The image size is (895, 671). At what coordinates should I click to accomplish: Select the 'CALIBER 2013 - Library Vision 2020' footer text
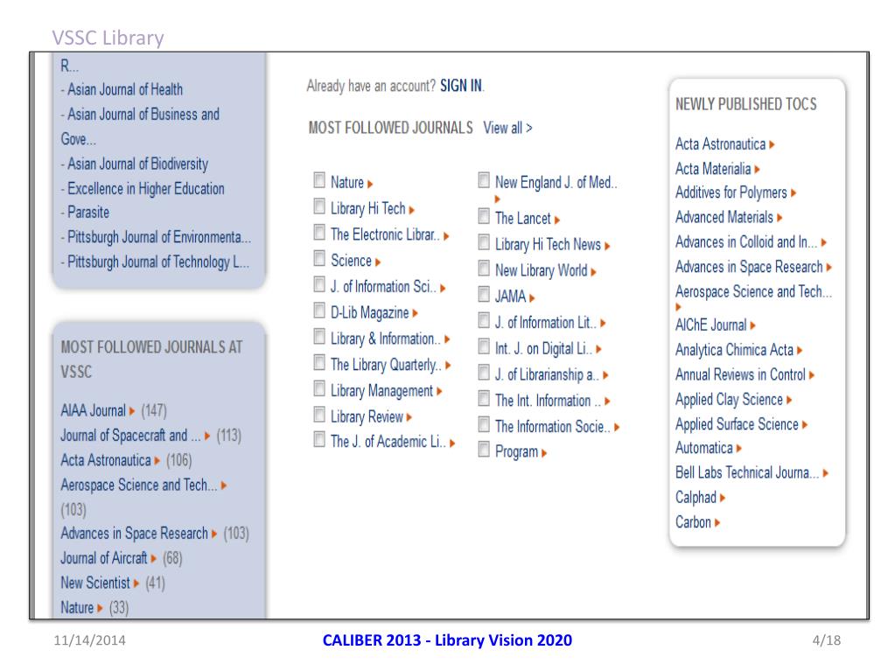(447, 640)
